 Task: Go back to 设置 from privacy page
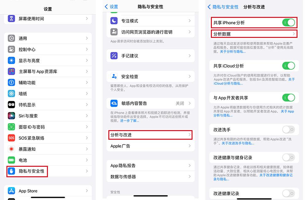pyautogui.click(x=111, y=7)
